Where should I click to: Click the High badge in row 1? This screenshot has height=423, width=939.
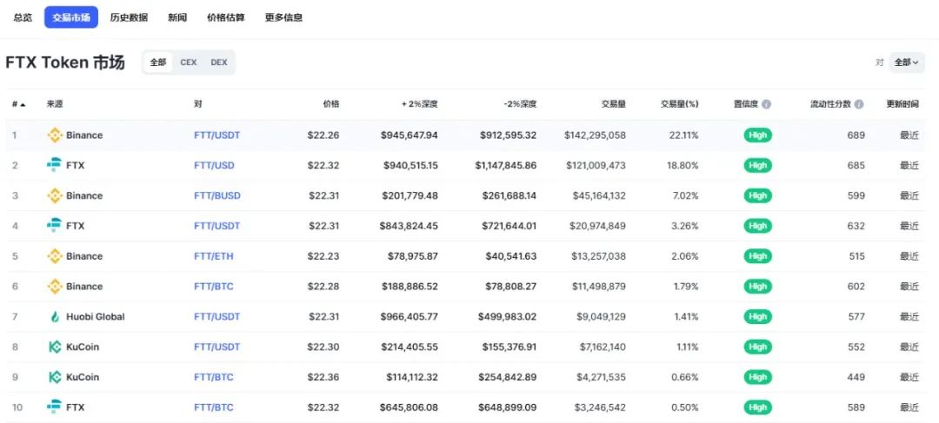757,135
